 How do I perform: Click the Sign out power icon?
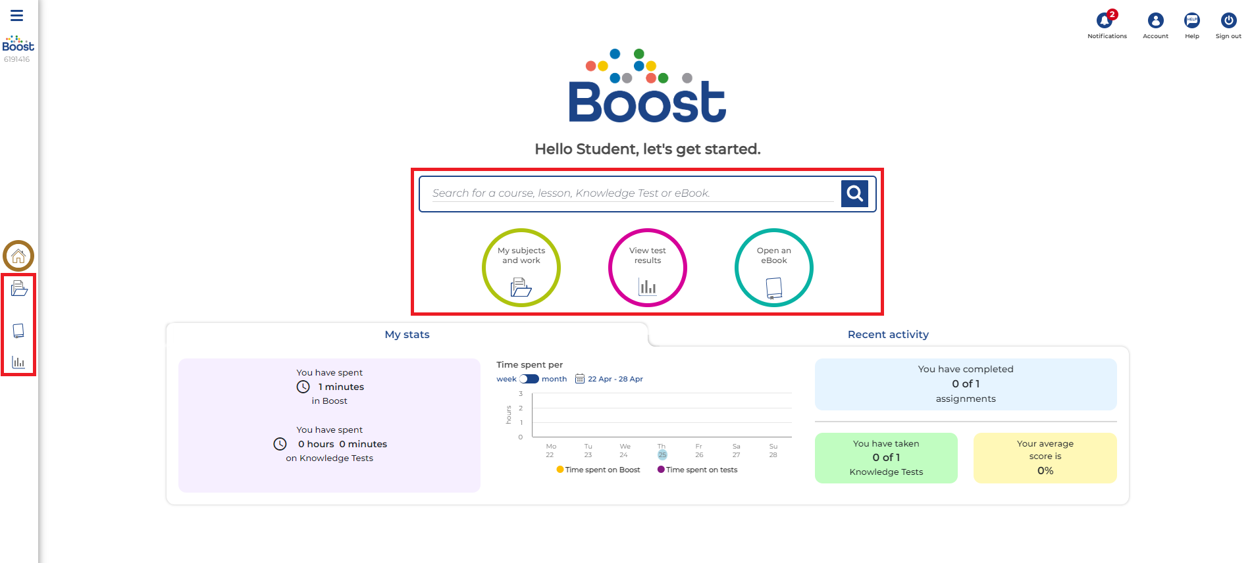[1228, 21]
